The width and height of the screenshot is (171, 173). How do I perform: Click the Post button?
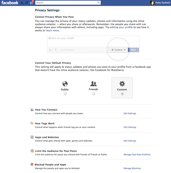click(133, 50)
